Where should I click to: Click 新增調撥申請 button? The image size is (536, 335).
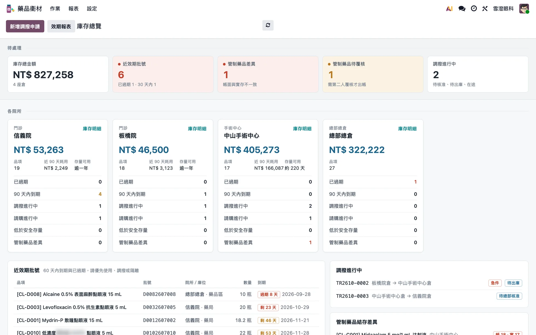(x=25, y=26)
